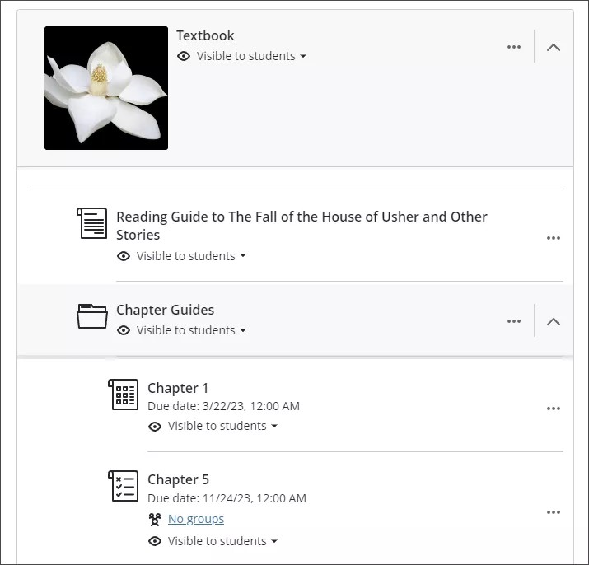The image size is (589, 565).
Task: Click the magnolia flower thumbnail
Action: pyautogui.click(x=106, y=88)
